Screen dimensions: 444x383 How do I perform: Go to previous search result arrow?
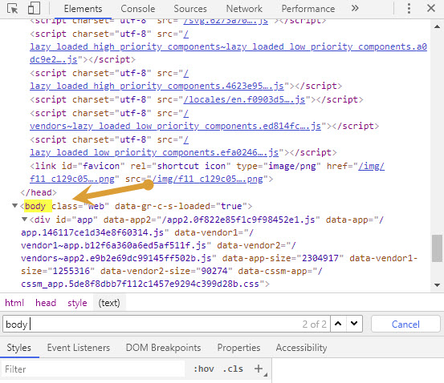coord(338,324)
